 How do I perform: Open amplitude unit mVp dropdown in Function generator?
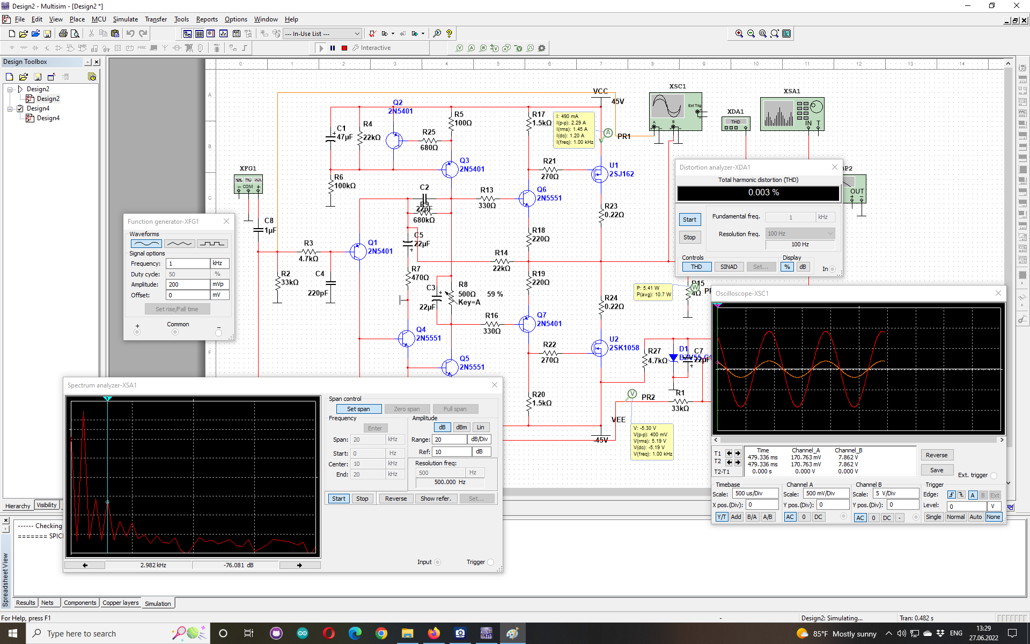220,284
